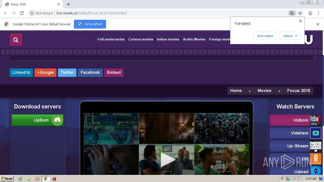Reload the page
324x182 pixels.
click(22, 13)
